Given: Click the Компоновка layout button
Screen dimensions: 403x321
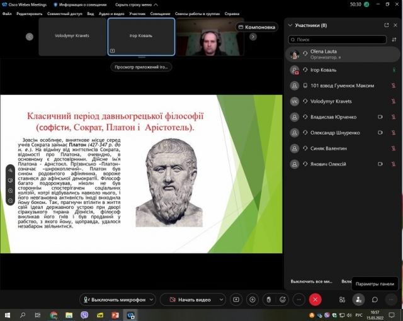Looking at the screenshot, I should click(257, 27).
